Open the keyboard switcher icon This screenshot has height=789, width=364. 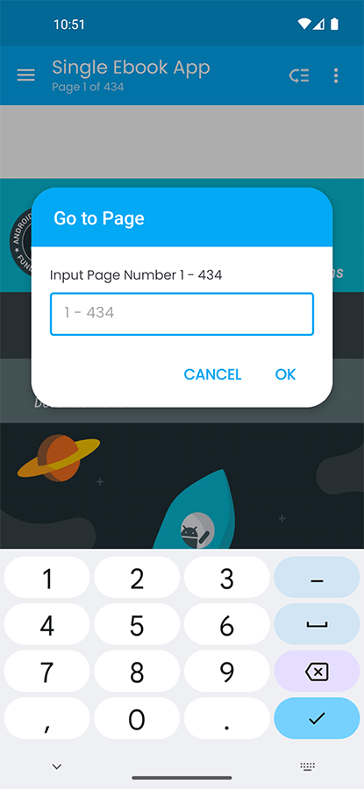click(307, 766)
